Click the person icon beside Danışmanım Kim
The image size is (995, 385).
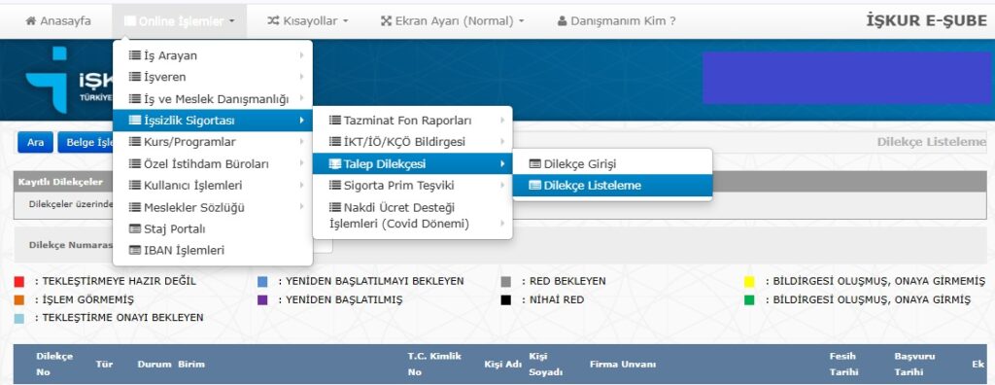pos(563,21)
